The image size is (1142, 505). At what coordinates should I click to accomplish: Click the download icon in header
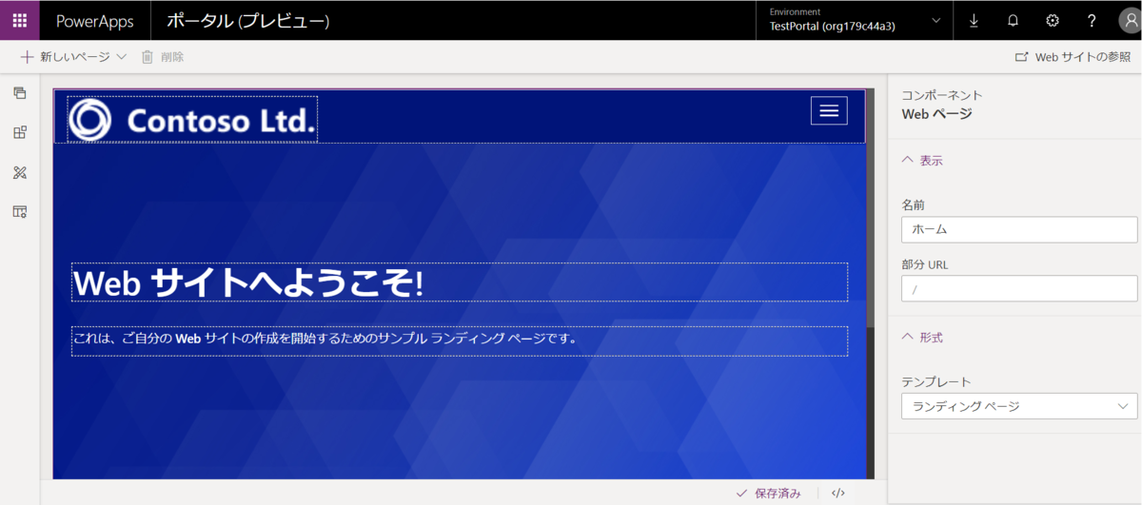point(974,20)
